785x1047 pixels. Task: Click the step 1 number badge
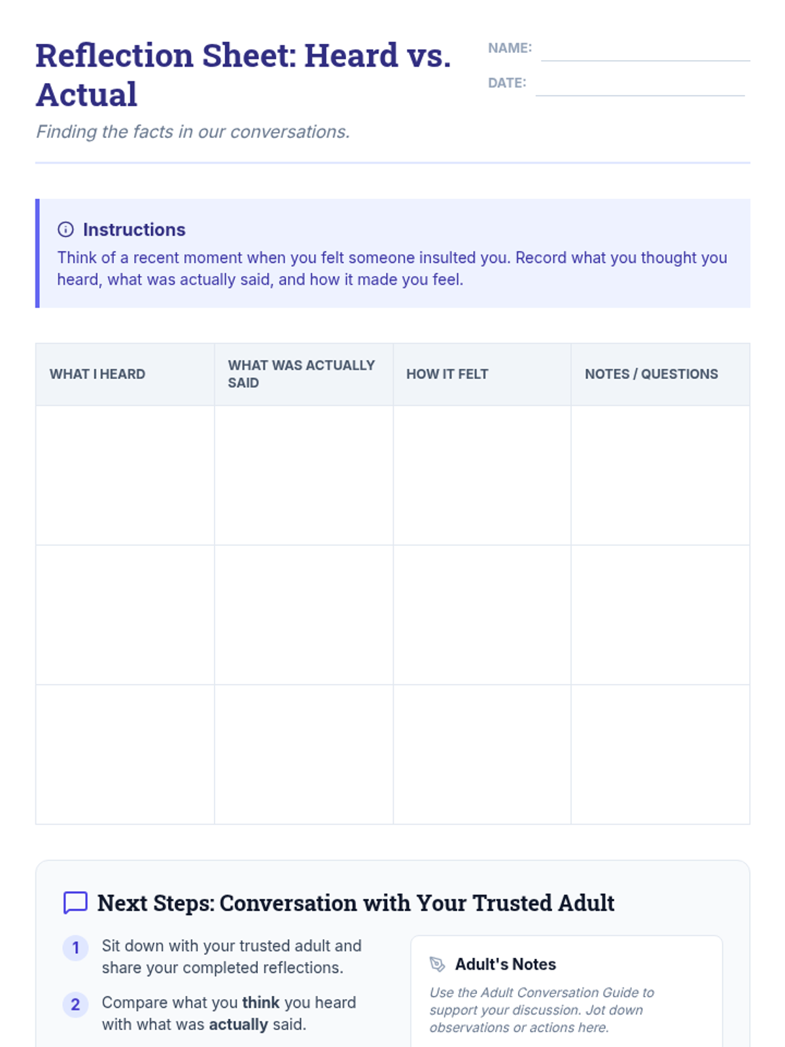point(75,948)
